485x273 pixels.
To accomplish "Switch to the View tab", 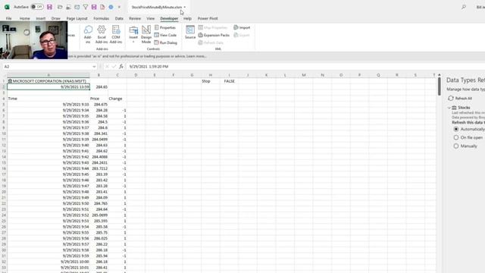I will (x=150, y=18).
